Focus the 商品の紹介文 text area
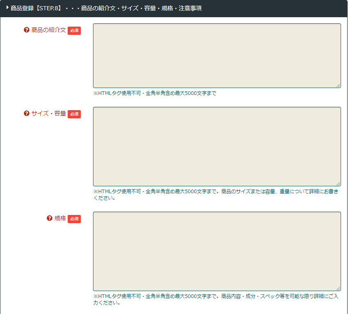The height and width of the screenshot is (314, 348). 217,56
